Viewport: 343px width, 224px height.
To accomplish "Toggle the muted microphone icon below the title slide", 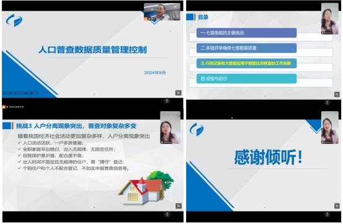I will (167, 101).
